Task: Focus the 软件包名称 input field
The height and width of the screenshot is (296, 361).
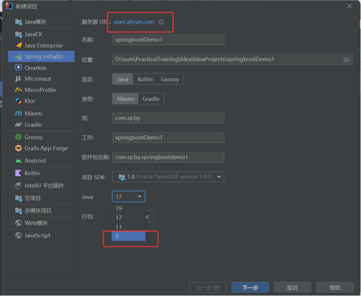Action: pos(168,157)
